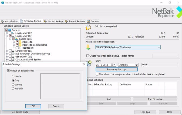182x115 pixels.
Task: Select Cd-station (I:) U3 System row
Action: coord(28,59)
